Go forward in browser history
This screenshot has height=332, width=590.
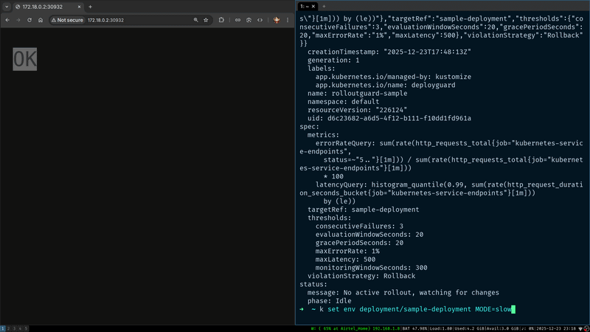point(18,20)
